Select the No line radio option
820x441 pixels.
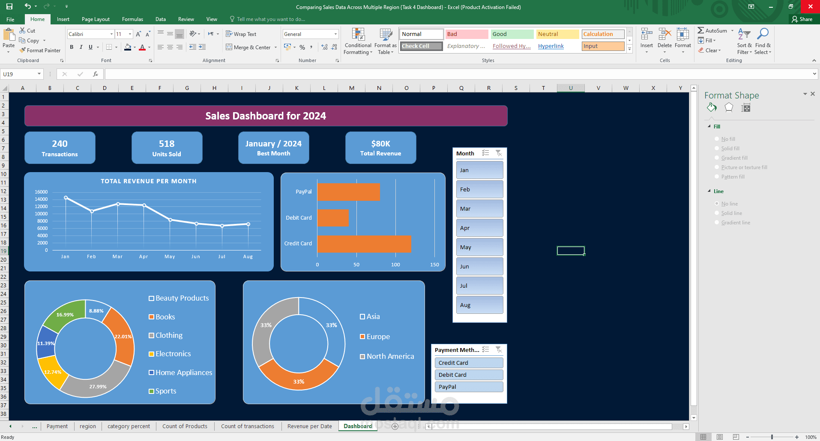[717, 203]
